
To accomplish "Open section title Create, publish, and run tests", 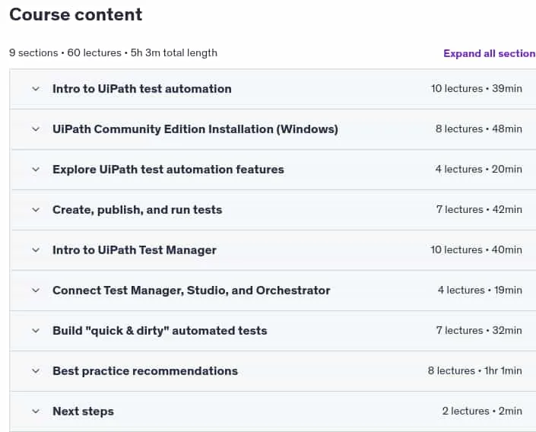I will tap(138, 210).
